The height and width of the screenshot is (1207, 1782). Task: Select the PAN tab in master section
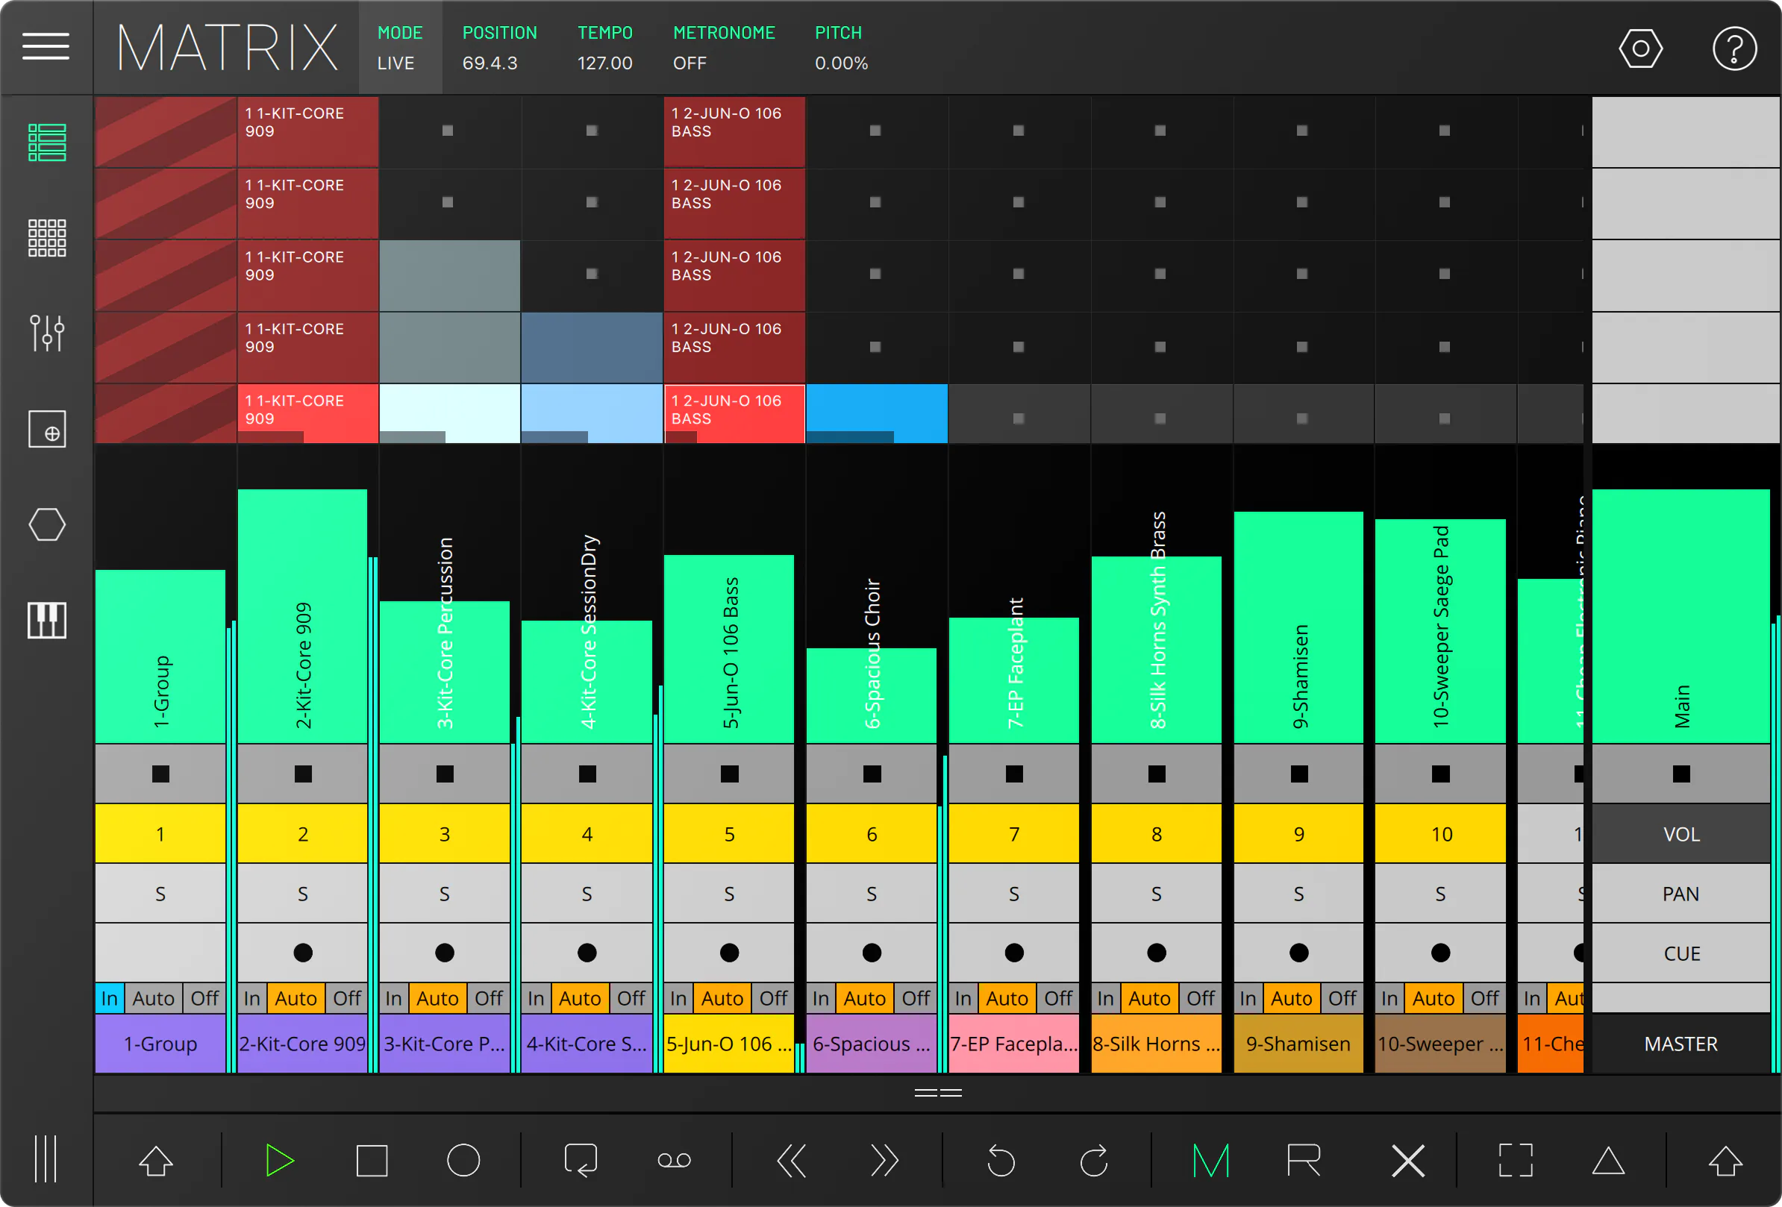(x=1681, y=894)
